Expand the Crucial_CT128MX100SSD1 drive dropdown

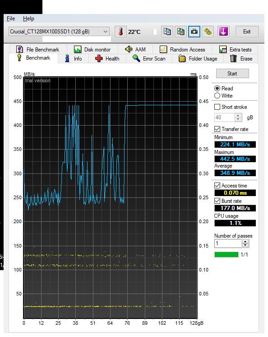[59, 32]
